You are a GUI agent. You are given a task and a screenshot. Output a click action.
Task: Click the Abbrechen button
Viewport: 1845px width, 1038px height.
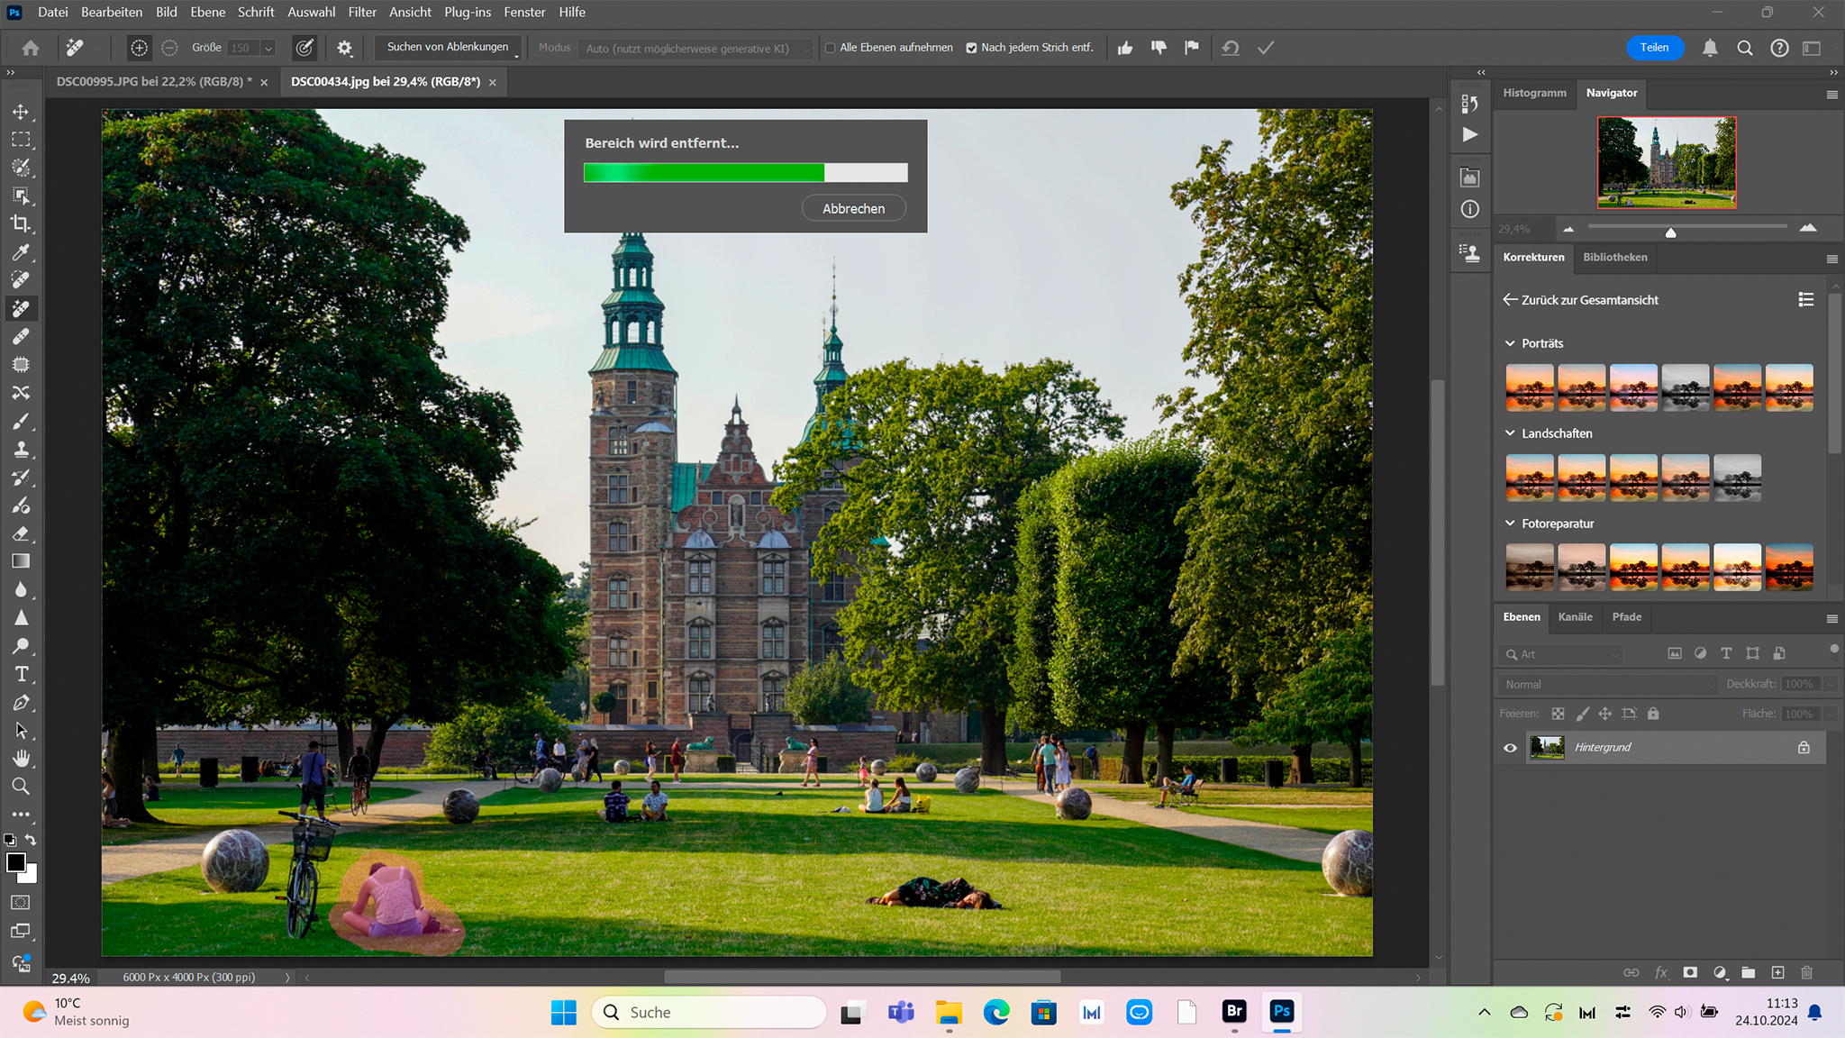click(853, 208)
